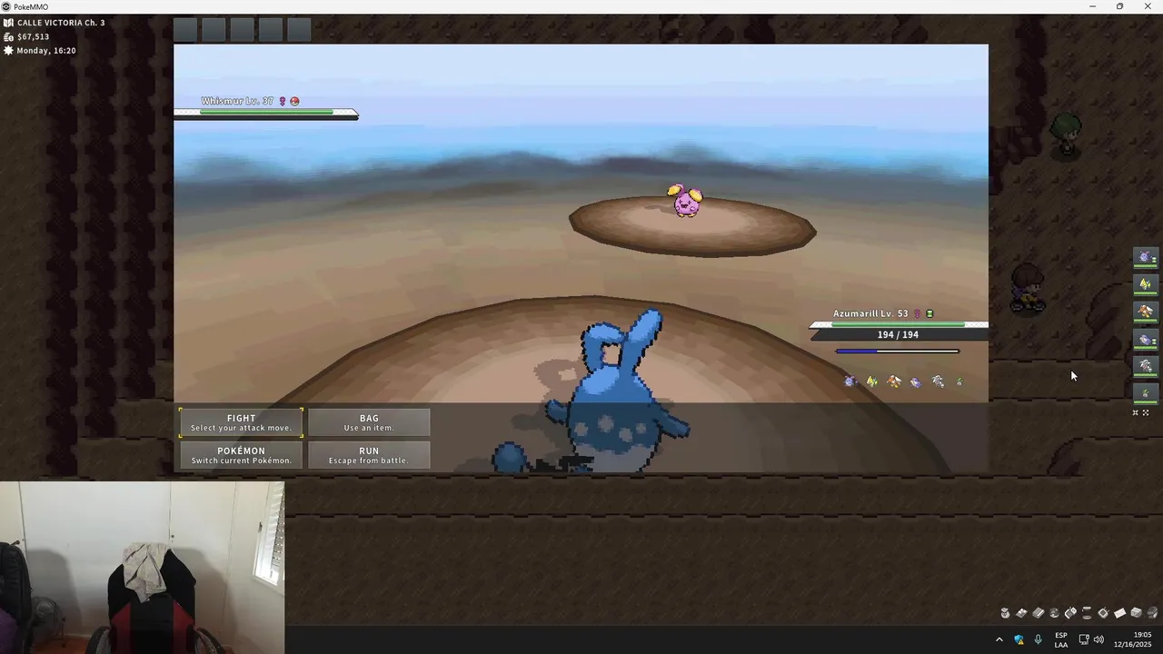Open the box package icon in bottom menu
The image size is (1163, 654).
tap(1136, 613)
